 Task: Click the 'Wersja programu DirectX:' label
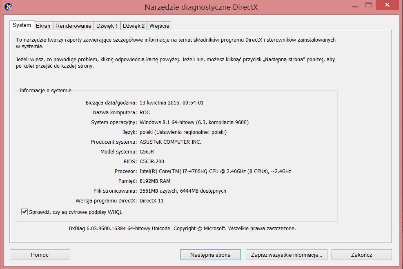106,201
